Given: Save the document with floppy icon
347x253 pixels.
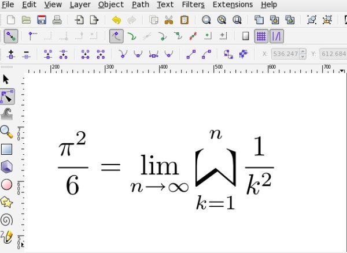Looking at the screenshot, I should 42,20.
